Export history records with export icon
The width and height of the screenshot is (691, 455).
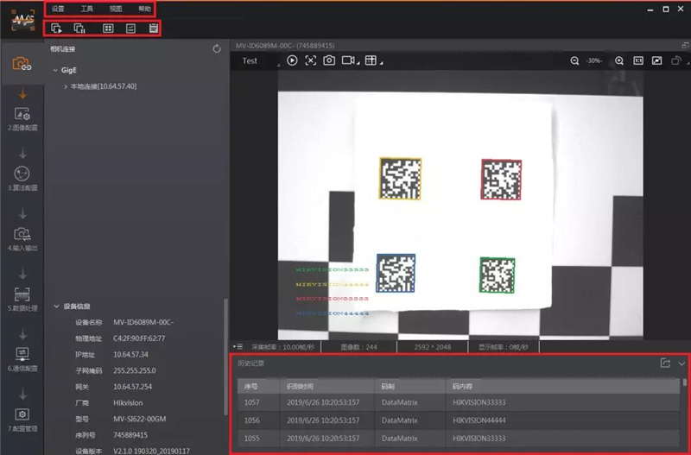665,363
